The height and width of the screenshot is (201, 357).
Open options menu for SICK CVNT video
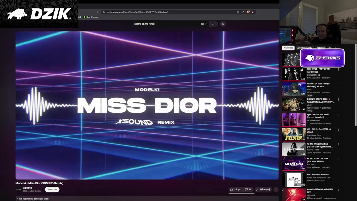click(338, 69)
